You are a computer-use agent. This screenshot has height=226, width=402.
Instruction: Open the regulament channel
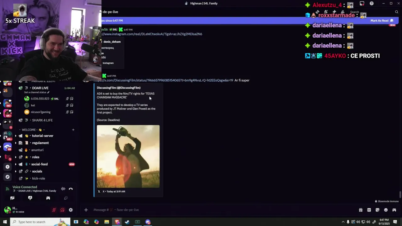pyautogui.click(x=40, y=143)
